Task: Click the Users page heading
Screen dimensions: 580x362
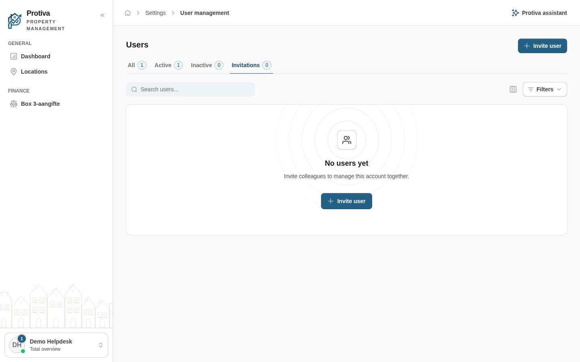Action: (137, 45)
